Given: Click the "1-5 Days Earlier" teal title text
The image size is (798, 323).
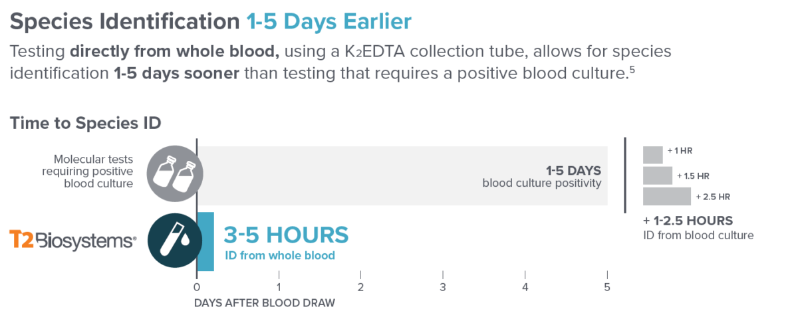Looking at the screenshot, I should tap(329, 21).
